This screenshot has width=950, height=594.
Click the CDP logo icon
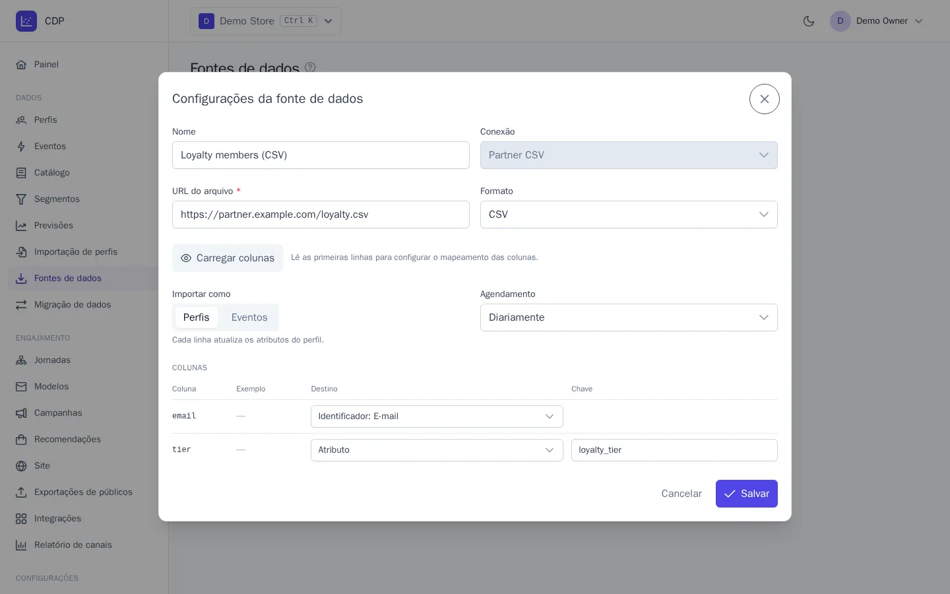point(26,21)
